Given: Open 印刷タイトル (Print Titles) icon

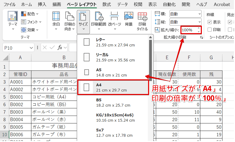Looking at the screenshot, I should [142, 16].
